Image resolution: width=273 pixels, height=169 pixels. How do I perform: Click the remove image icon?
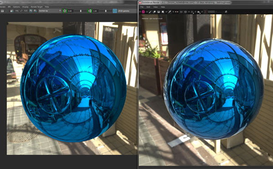tap(35, 11)
